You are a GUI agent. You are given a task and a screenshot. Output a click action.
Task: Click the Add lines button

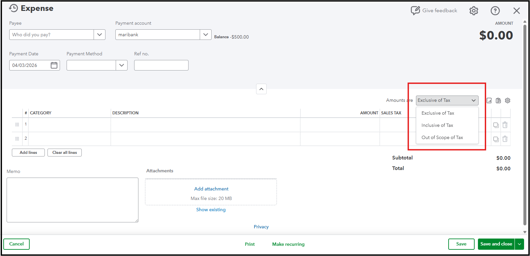coord(28,153)
